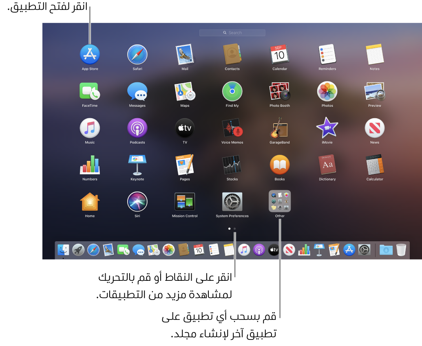Open App Store from the Dock

click(x=349, y=250)
